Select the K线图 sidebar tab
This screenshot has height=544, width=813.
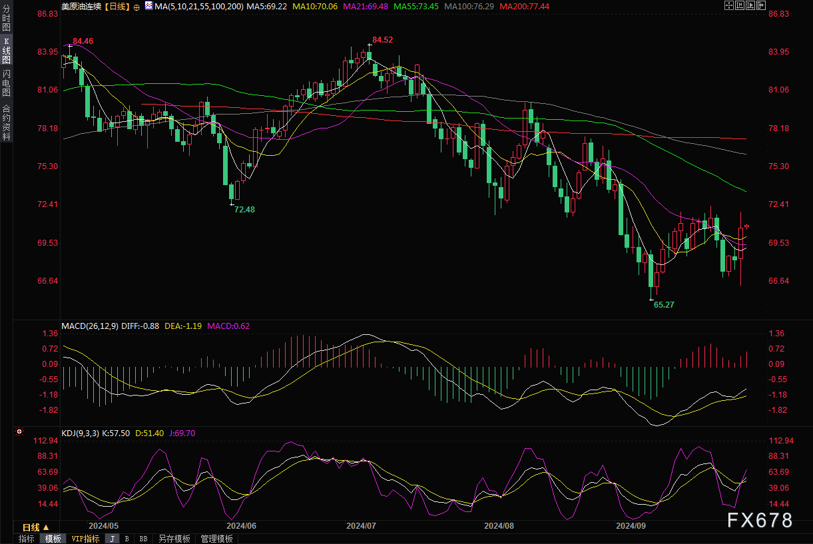tap(7, 51)
